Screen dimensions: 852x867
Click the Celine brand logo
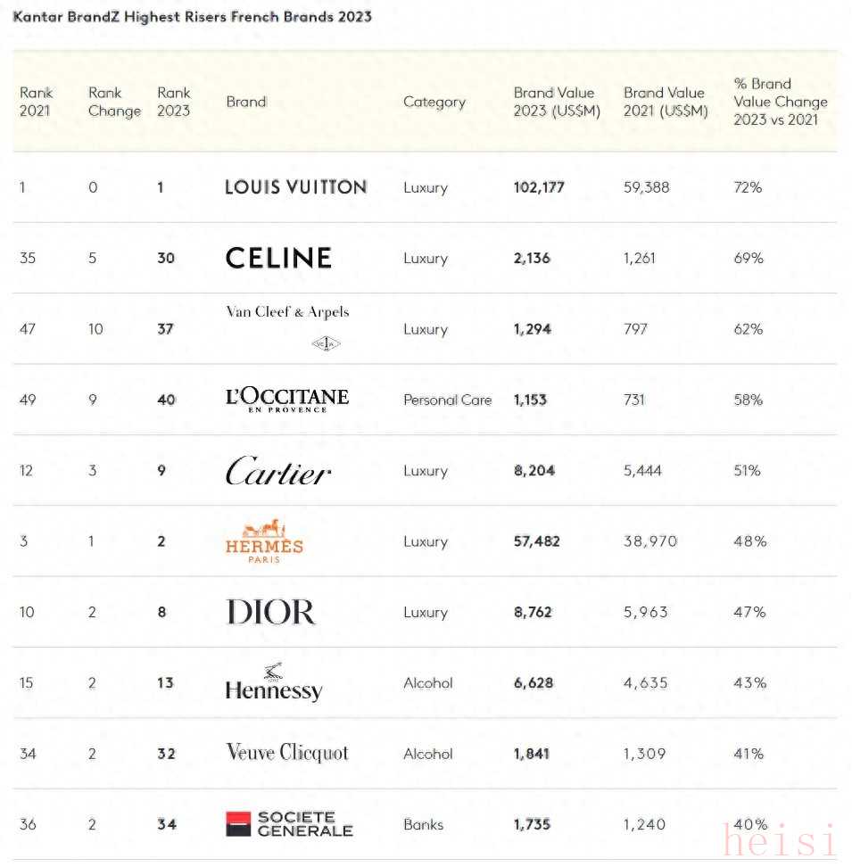(278, 259)
